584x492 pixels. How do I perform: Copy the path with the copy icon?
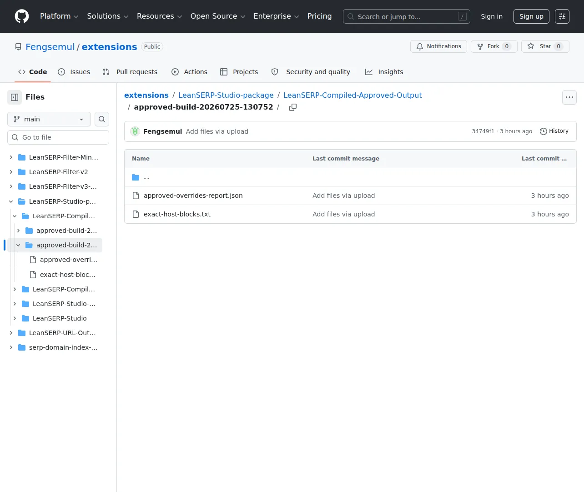tap(293, 107)
